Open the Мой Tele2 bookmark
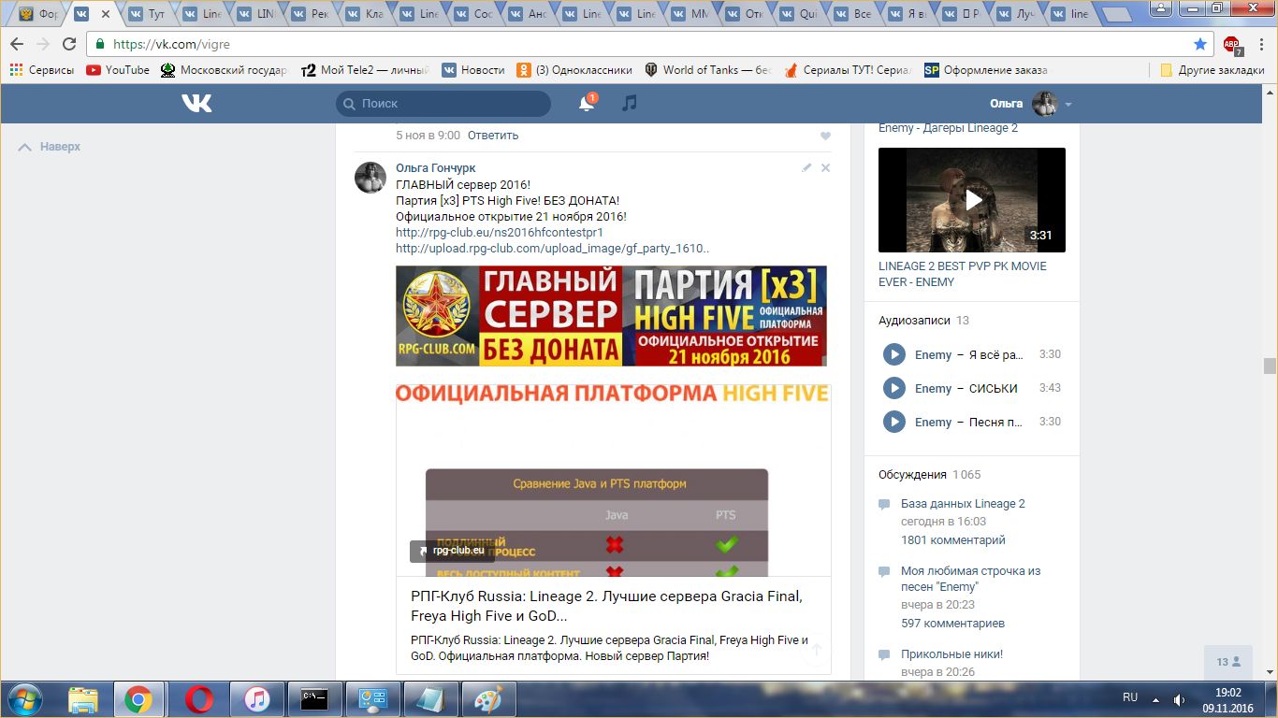1278x718 pixels. 366,70
